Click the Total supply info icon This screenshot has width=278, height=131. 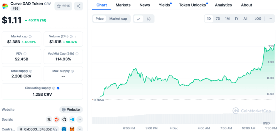(31, 71)
